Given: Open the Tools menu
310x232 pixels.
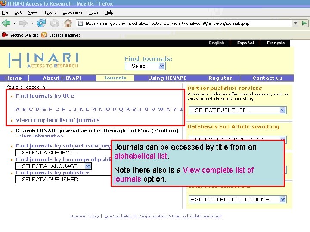Looking at the screenshot, I should 94,12.
